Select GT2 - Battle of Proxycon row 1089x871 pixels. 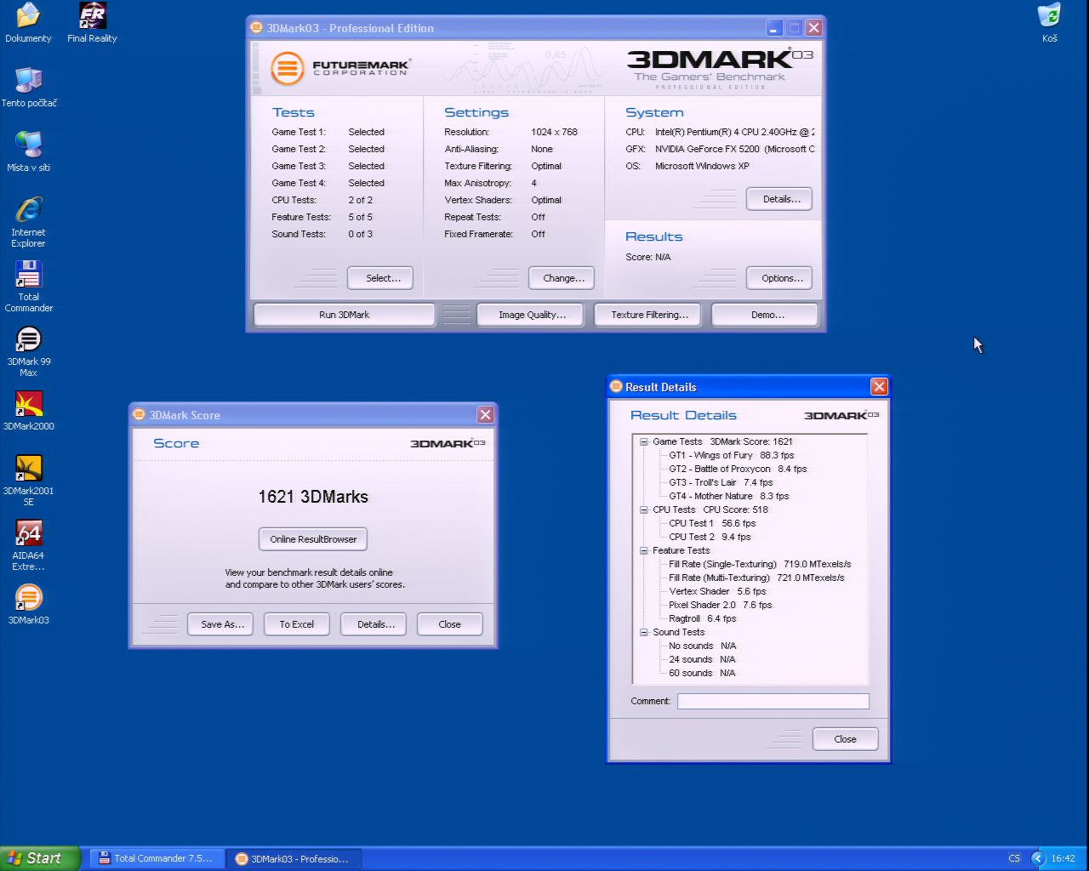tap(738, 469)
